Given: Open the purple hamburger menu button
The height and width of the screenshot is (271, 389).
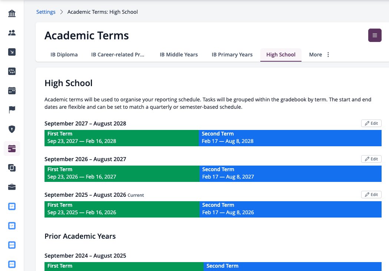Looking at the screenshot, I should coord(375,35).
